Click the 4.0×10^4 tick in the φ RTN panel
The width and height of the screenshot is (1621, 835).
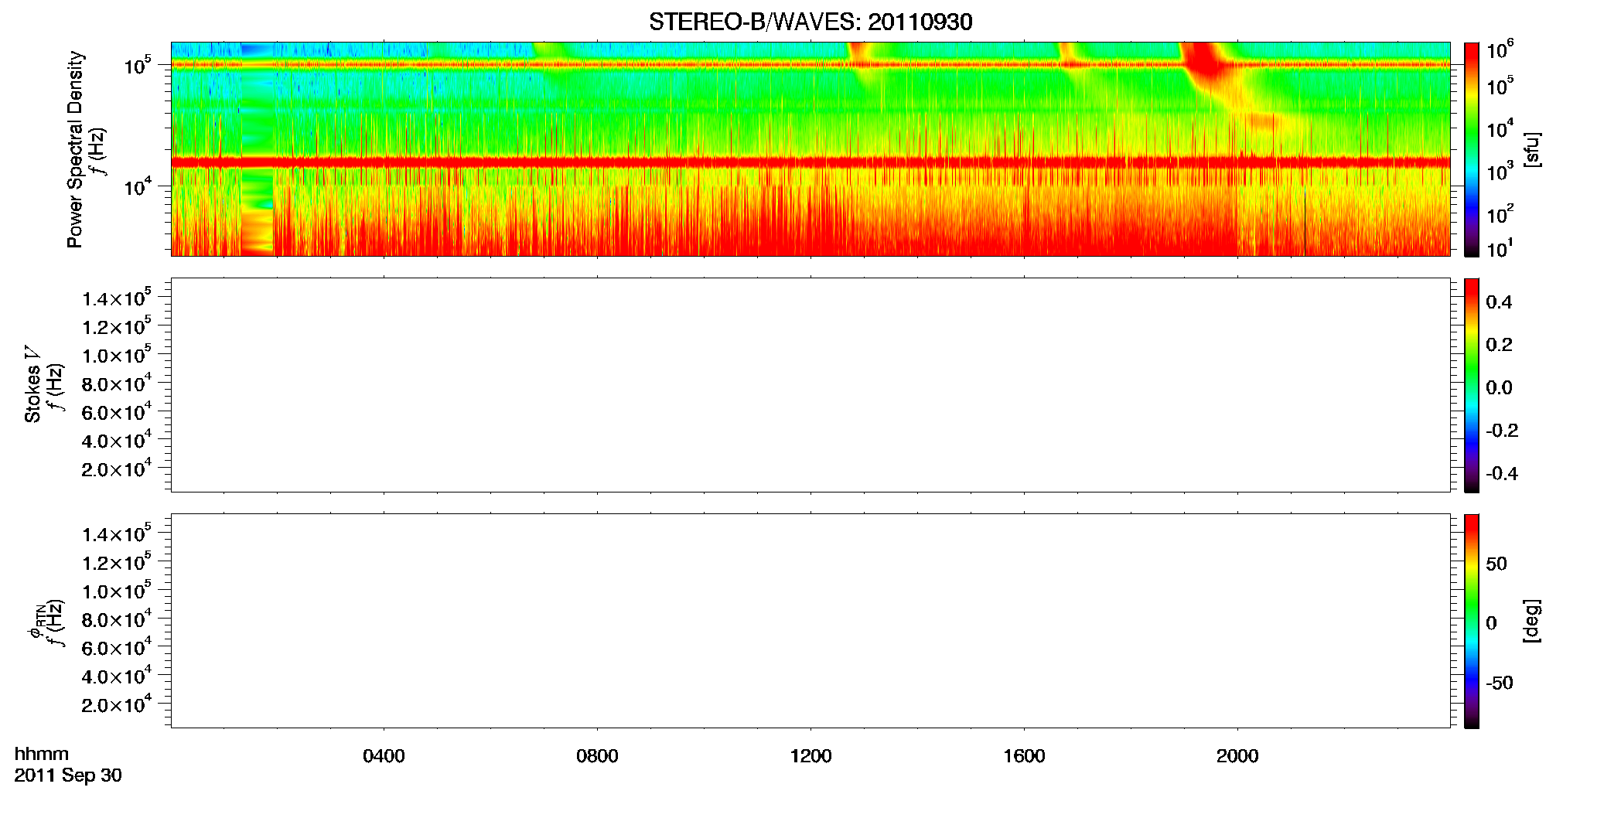(x=116, y=676)
